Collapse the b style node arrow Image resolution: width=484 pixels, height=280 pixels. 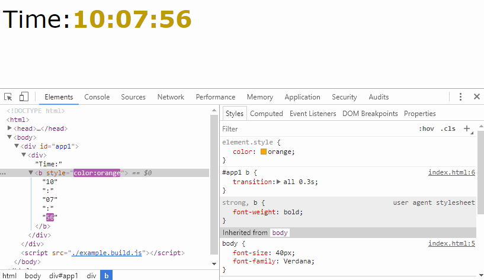click(x=31, y=172)
